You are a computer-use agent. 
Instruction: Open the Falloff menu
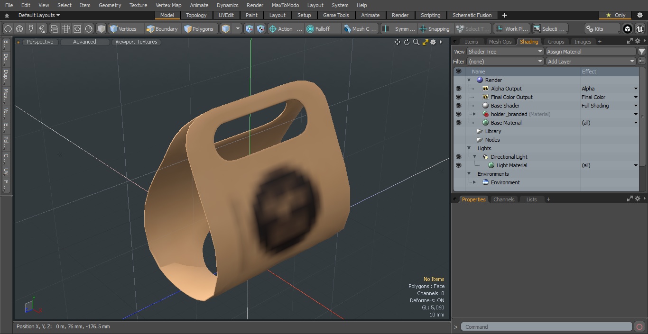323,29
